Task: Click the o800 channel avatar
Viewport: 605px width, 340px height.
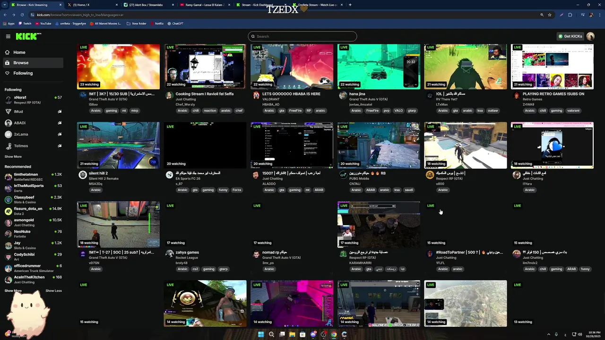Action: pos(430,175)
